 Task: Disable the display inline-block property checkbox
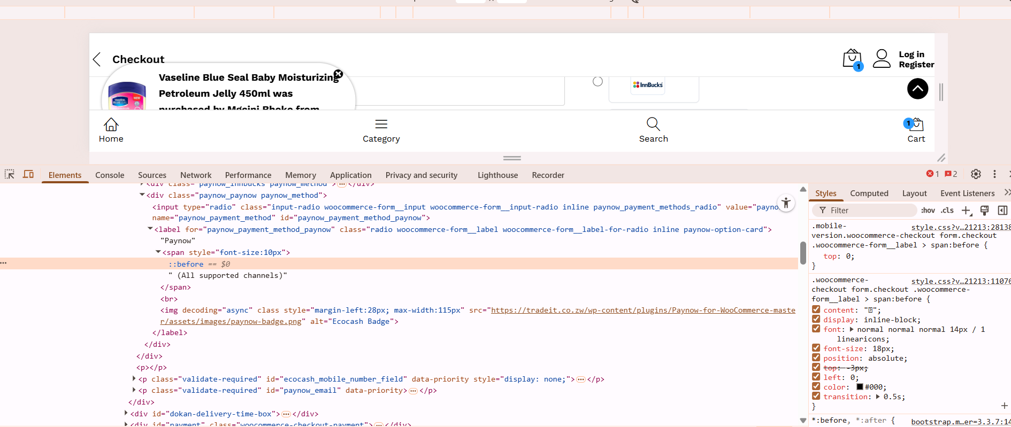click(816, 320)
